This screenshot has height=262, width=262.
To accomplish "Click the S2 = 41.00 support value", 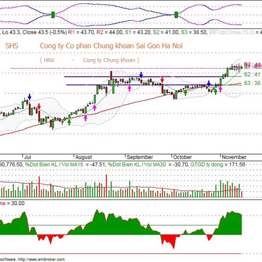I will click(x=166, y=32).
